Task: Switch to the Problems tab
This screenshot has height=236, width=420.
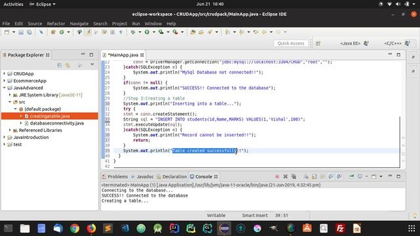Action: (x=115, y=176)
